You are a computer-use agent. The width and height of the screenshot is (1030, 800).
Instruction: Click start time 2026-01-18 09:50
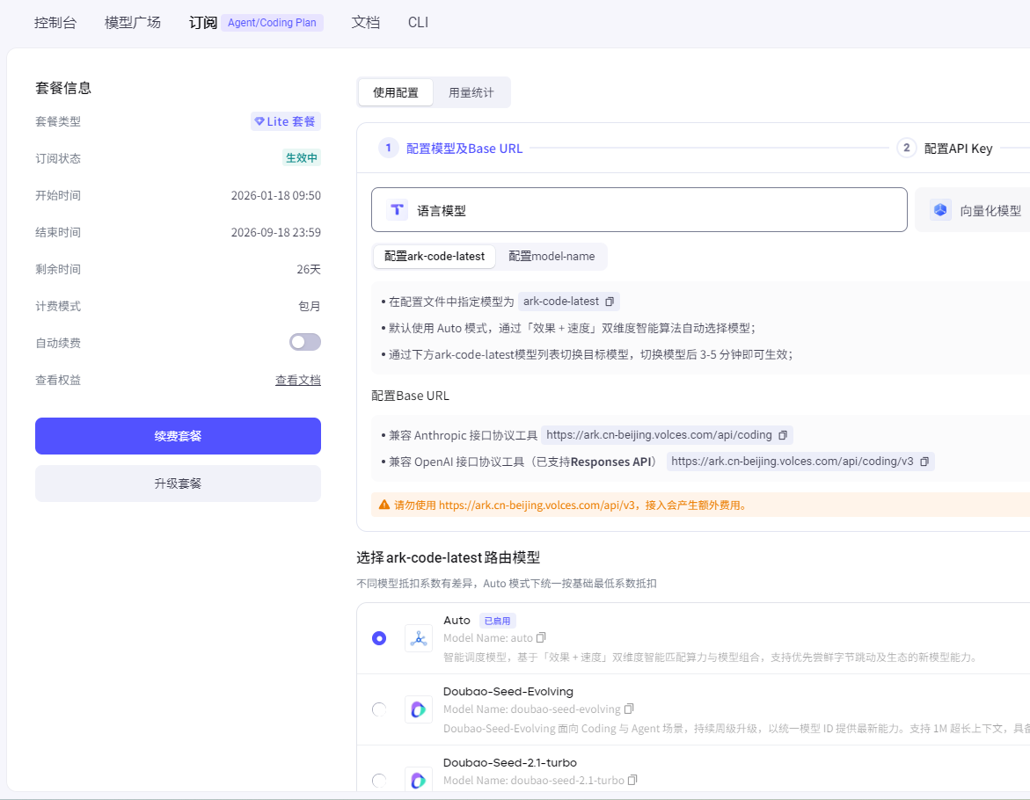(276, 195)
